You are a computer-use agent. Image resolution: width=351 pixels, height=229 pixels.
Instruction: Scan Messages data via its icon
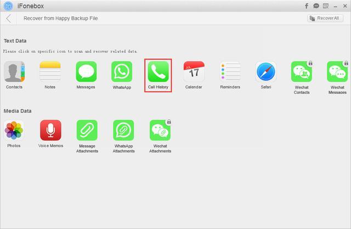coord(86,71)
